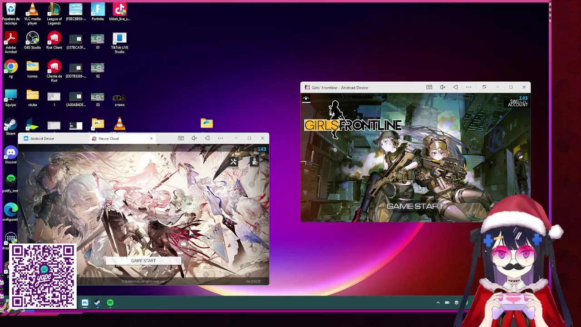Mute sound in Girls' Frontline window

click(x=443, y=87)
